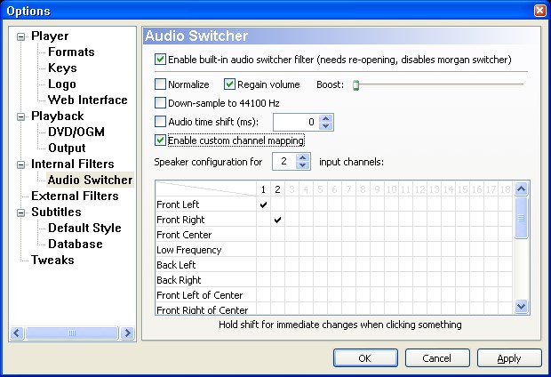Enable Down-sample to 44100 Hz
The image size is (551, 377).
coord(160,103)
